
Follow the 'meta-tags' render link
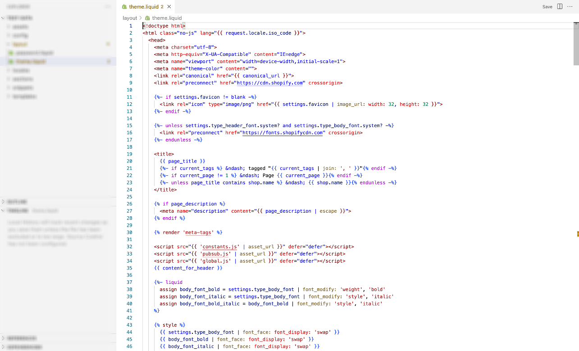[x=198, y=232]
